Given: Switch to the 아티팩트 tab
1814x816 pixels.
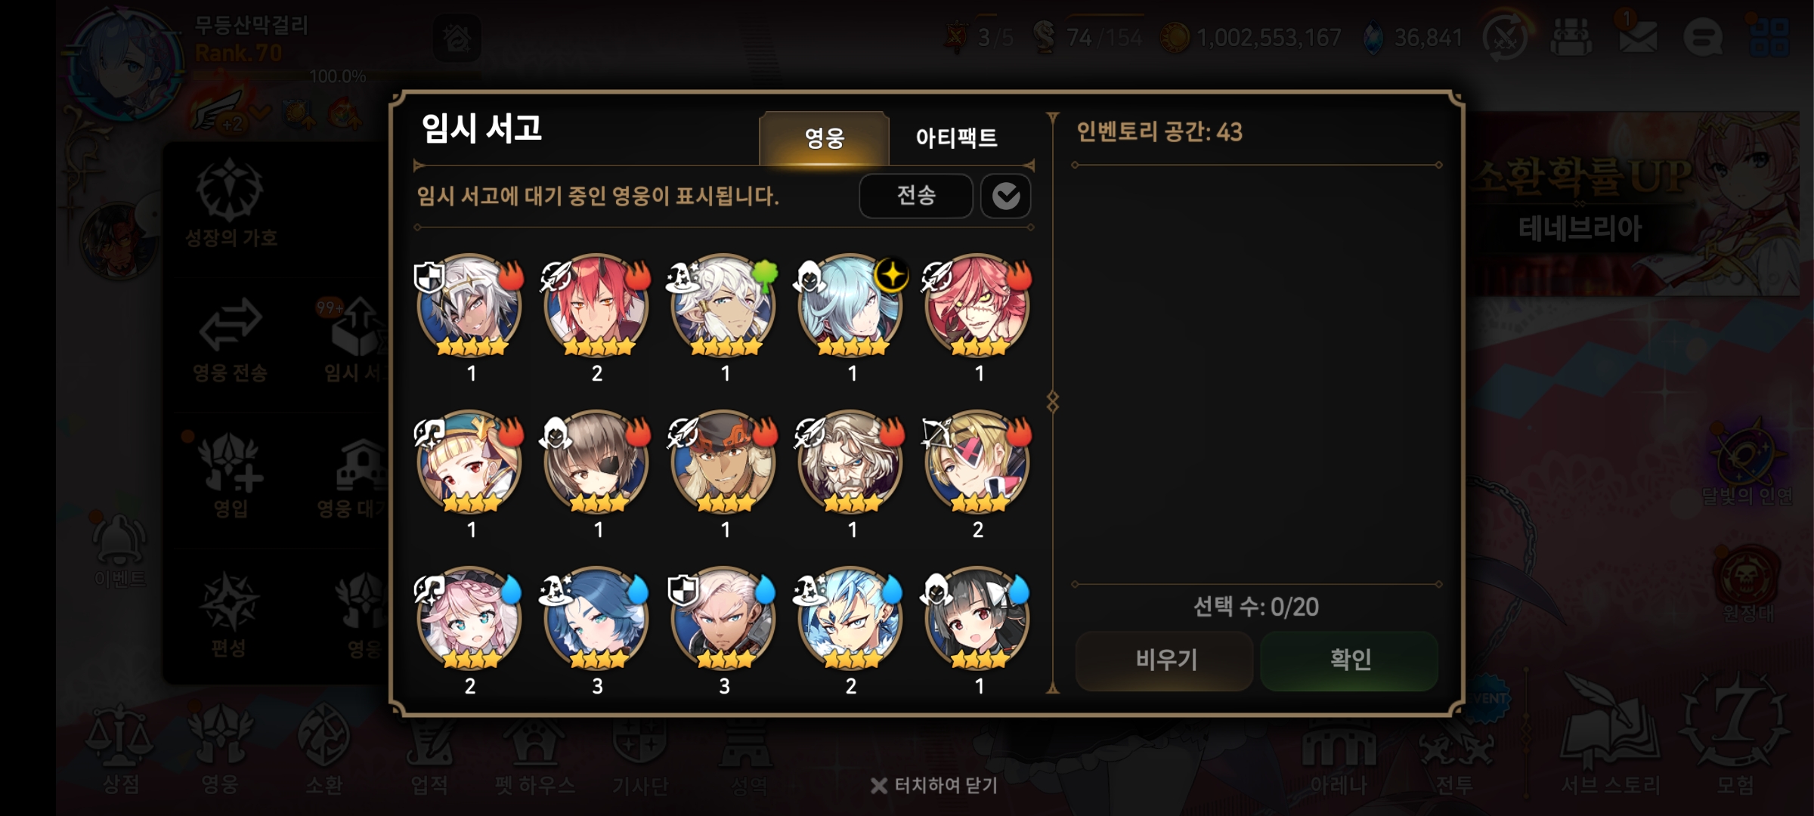Looking at the screenshot, I should click(956, 138).
